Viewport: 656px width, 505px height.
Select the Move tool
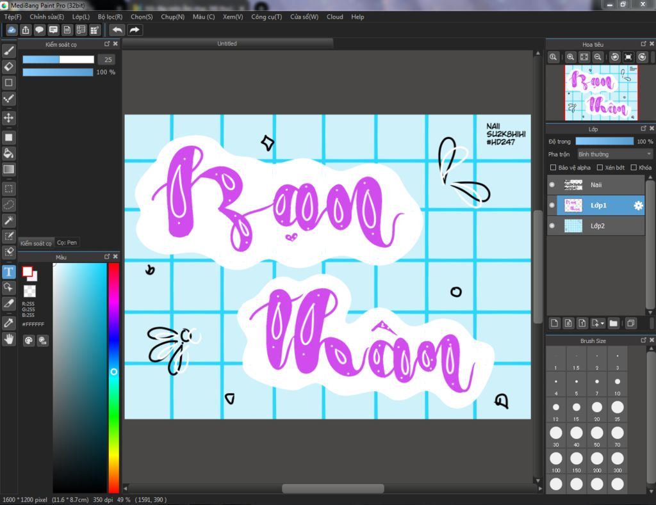[9, 118]
